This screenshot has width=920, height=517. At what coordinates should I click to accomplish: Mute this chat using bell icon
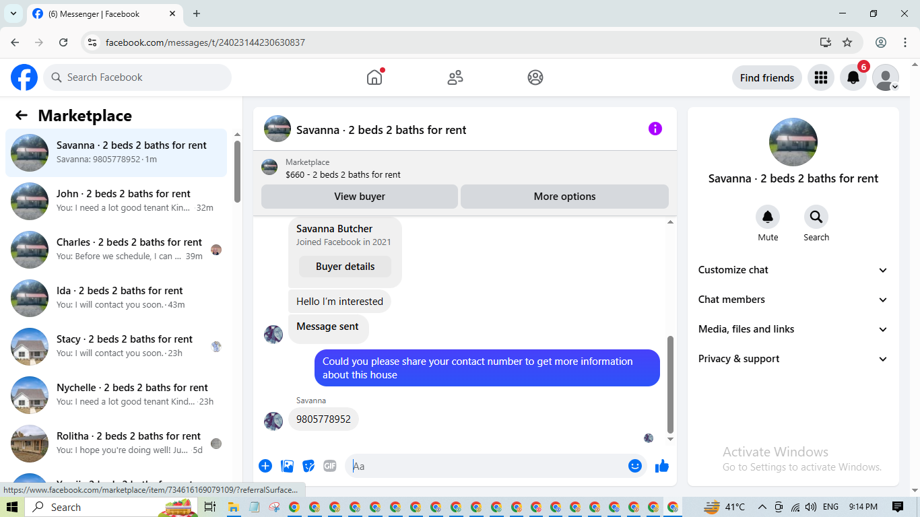coord(768,217)
